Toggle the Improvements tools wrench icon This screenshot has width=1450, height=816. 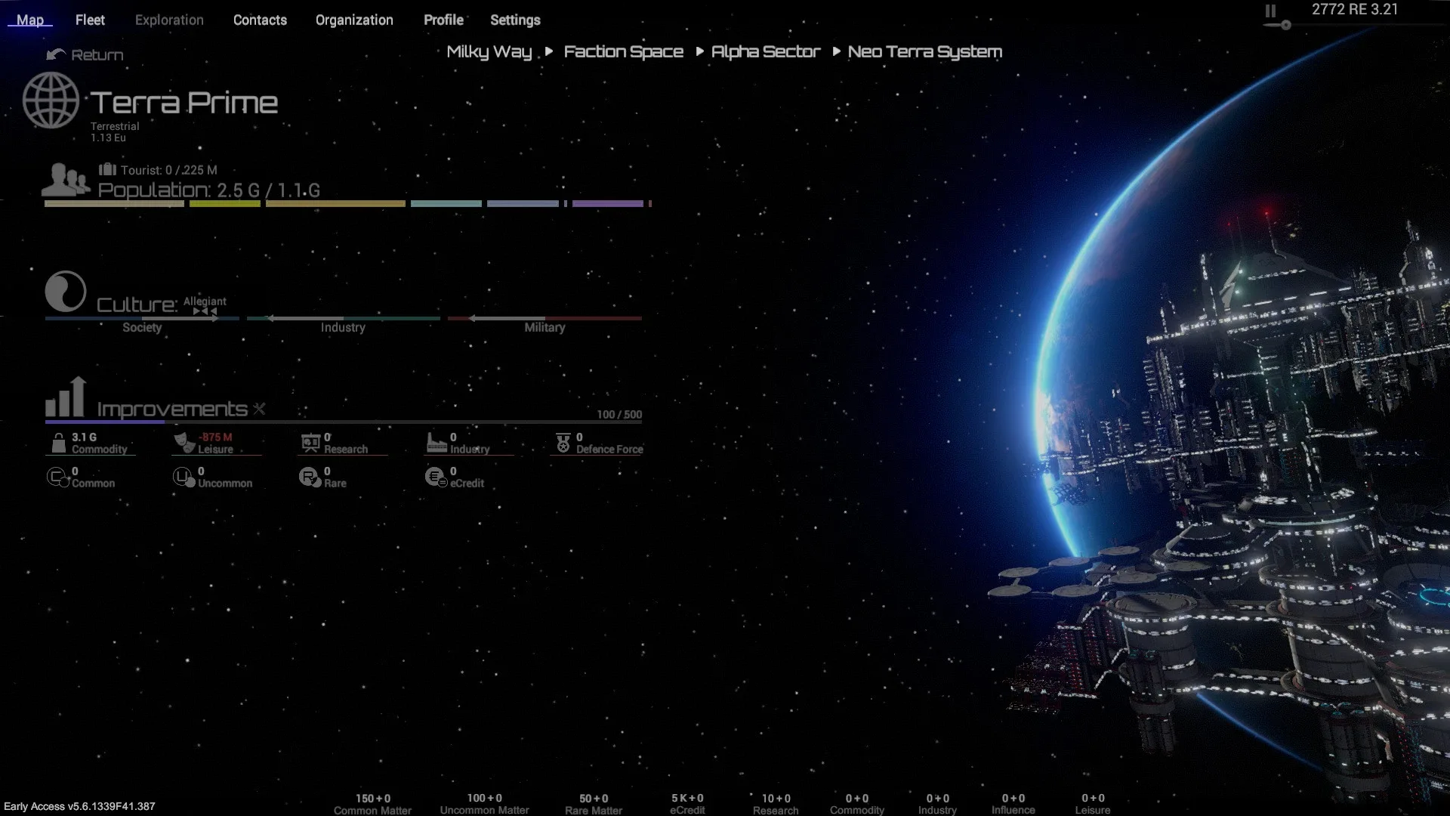259,409
